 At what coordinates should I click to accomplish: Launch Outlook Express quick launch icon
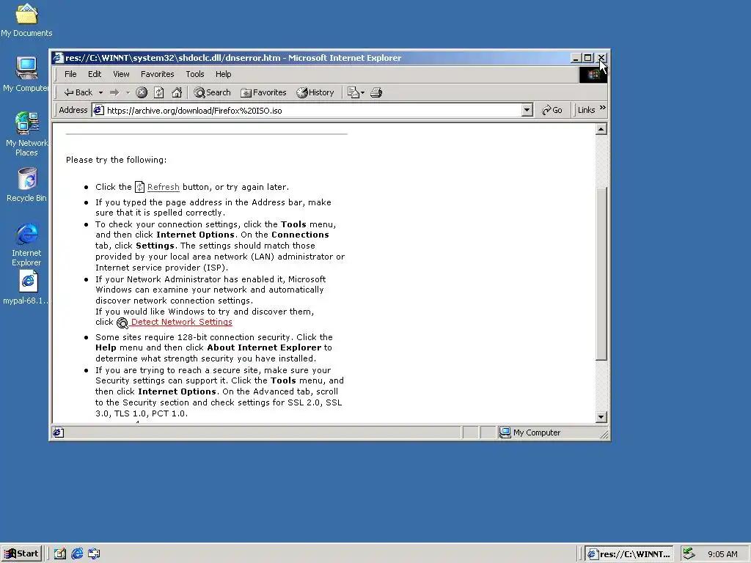pyautogui.click(x=95, y=554)
